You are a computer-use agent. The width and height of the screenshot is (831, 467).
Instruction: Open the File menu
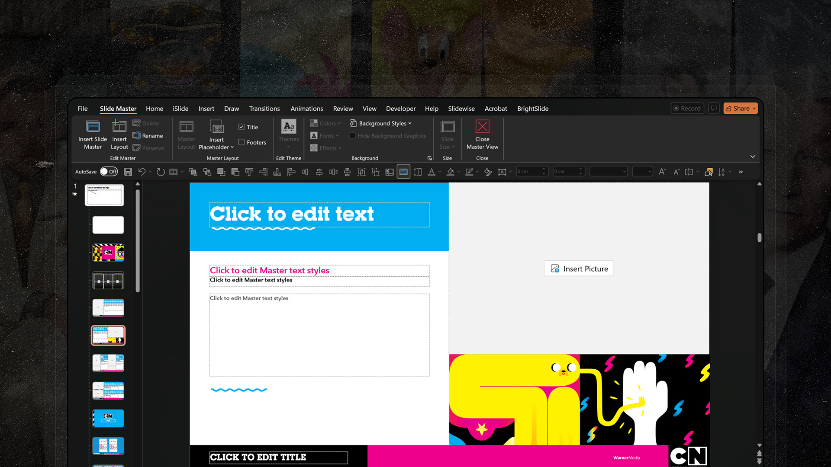pyautogui.click(x=83, y=109)
